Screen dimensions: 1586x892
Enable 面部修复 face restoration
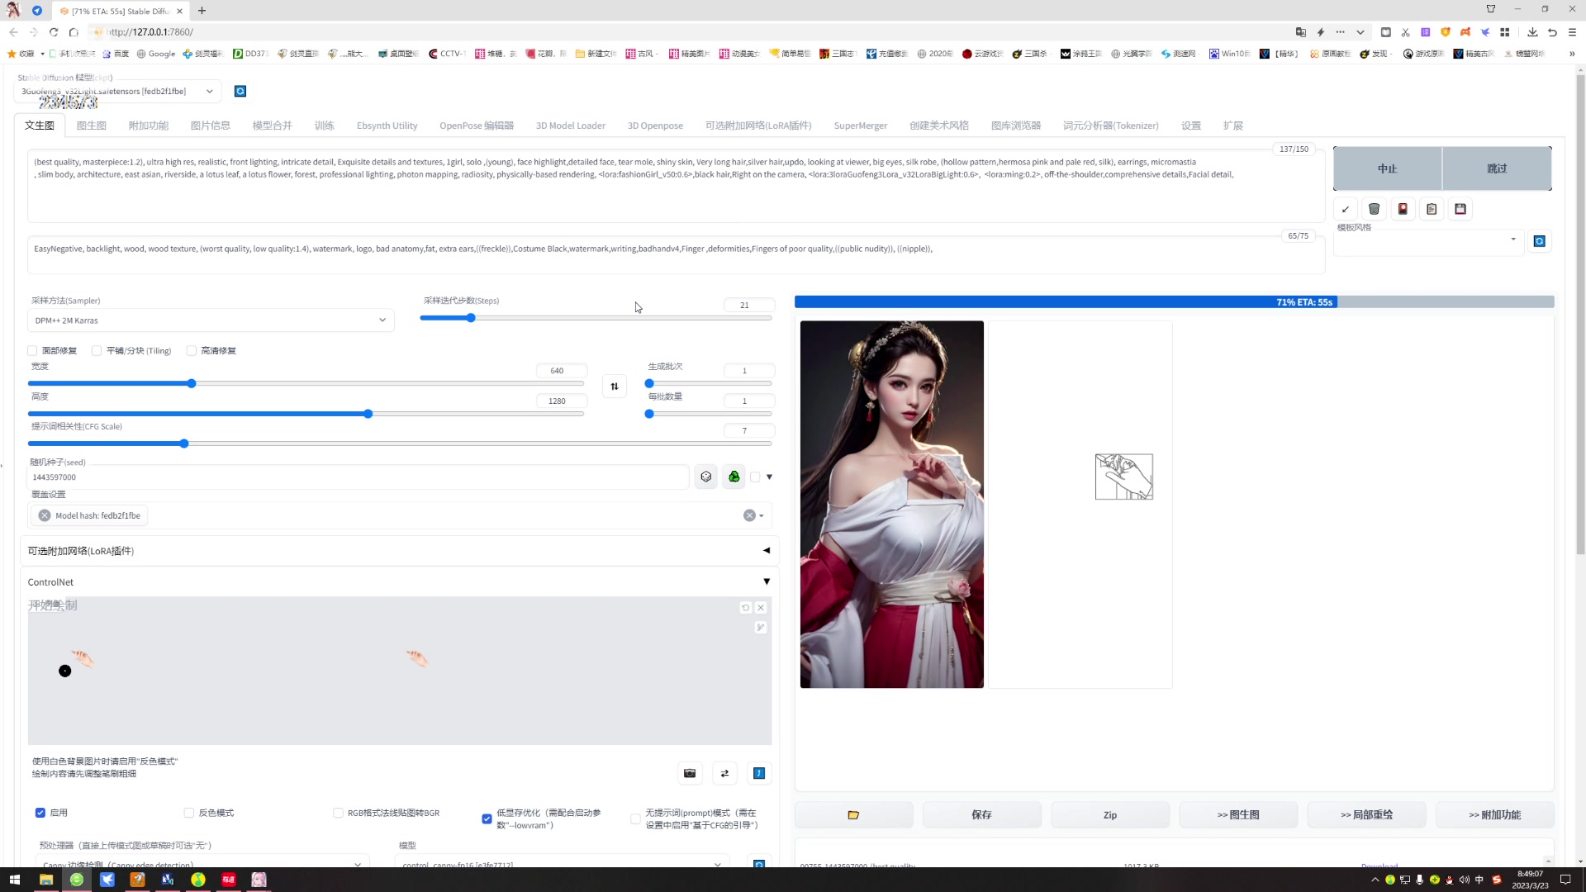(33, 350)
